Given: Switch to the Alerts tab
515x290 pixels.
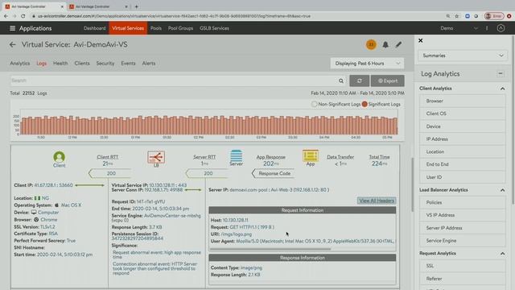Looking at the screenshot, I should [x=149, y=63].
